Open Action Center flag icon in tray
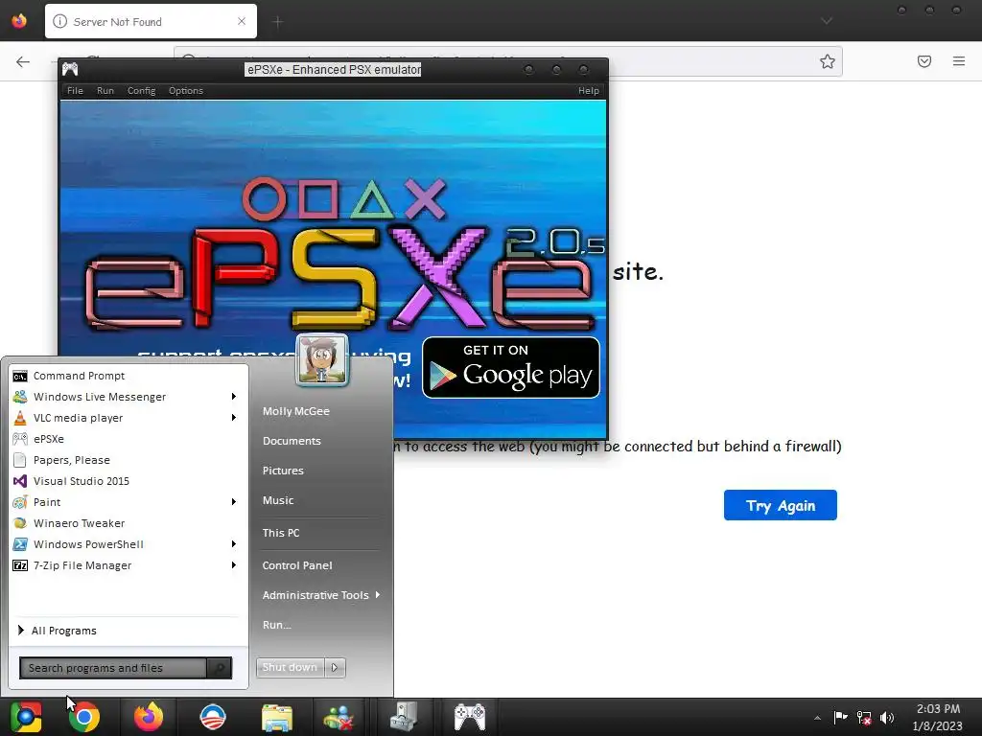Image resolution: width=982 pixels, height=736 pixels. [x=840, y=717]
